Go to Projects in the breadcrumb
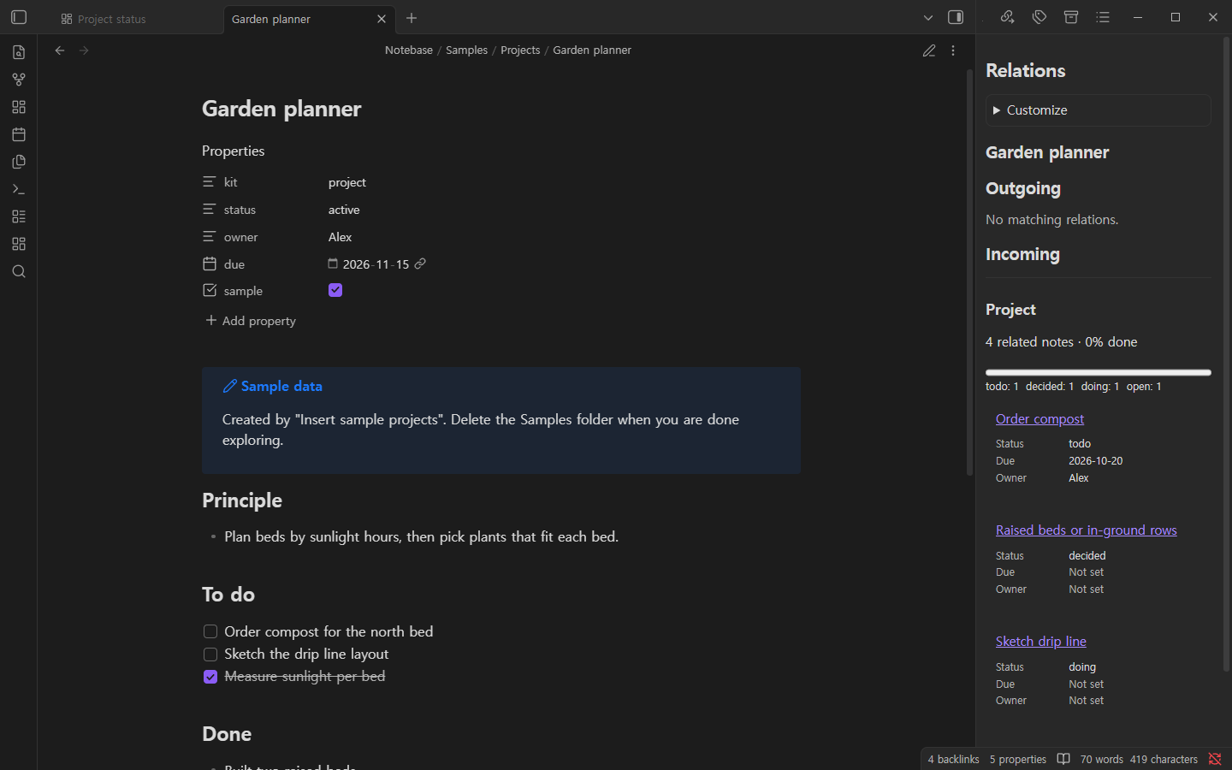The width and height of the screenshot is (1232, 770). [x=520, y=50]
